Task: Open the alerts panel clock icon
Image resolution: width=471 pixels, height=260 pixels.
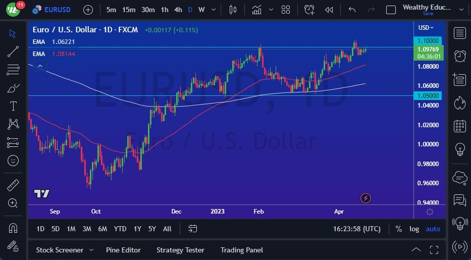Action: (x=459, y=56)
